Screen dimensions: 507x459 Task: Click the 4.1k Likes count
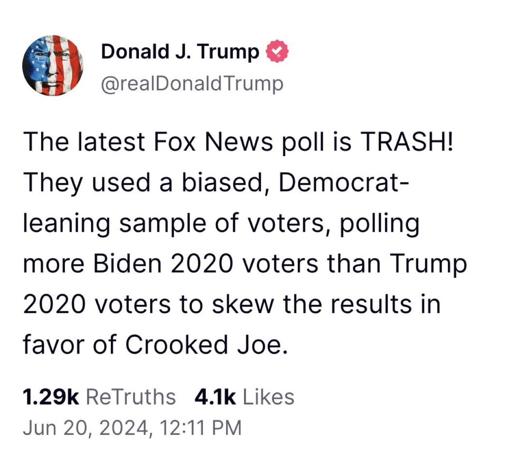[215, 396]
